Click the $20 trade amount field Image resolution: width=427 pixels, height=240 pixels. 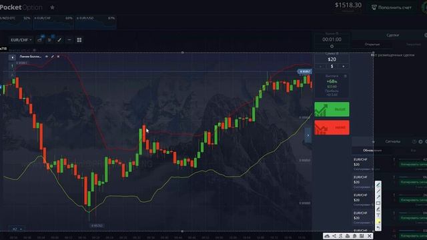click(332, 59)
